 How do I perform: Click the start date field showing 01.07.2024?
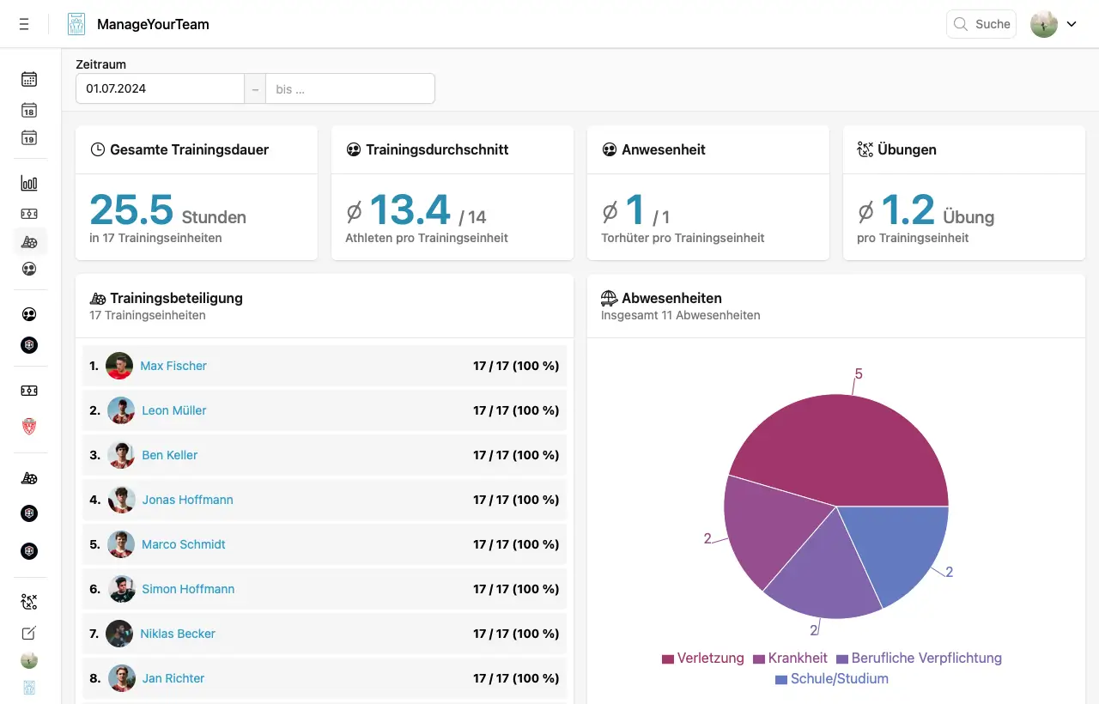160,88
